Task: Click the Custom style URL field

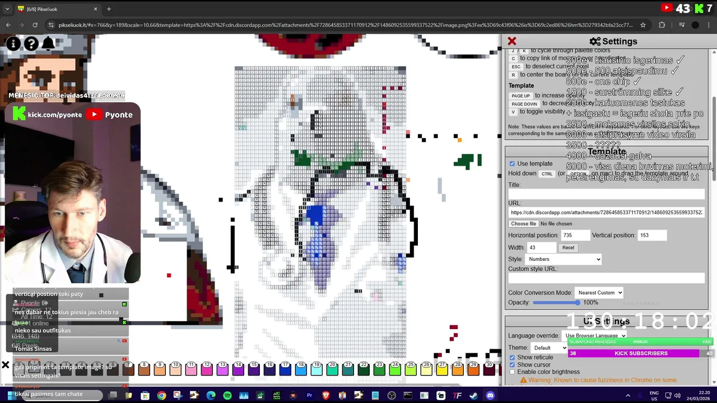Action: point(606,278)
